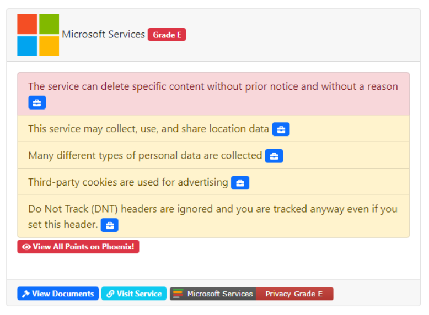
Task: Select 'Third-party cookies are used for advertising'
Action: [x=213, y=182]
